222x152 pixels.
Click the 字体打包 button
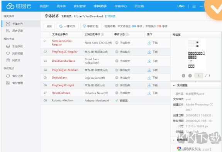[x=91, y=26]
